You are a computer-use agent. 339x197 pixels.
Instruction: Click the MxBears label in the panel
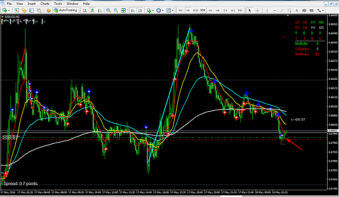302,54
